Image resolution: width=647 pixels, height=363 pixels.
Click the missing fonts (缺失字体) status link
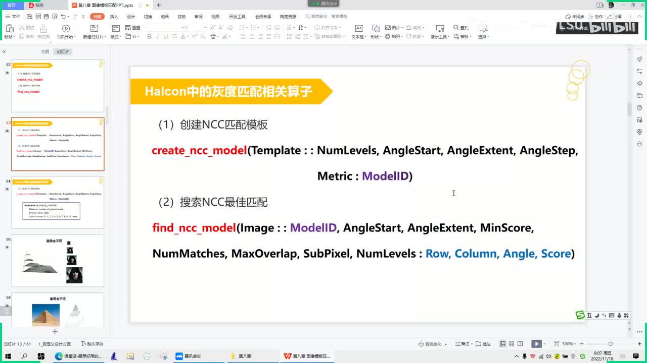click(92, 344)
